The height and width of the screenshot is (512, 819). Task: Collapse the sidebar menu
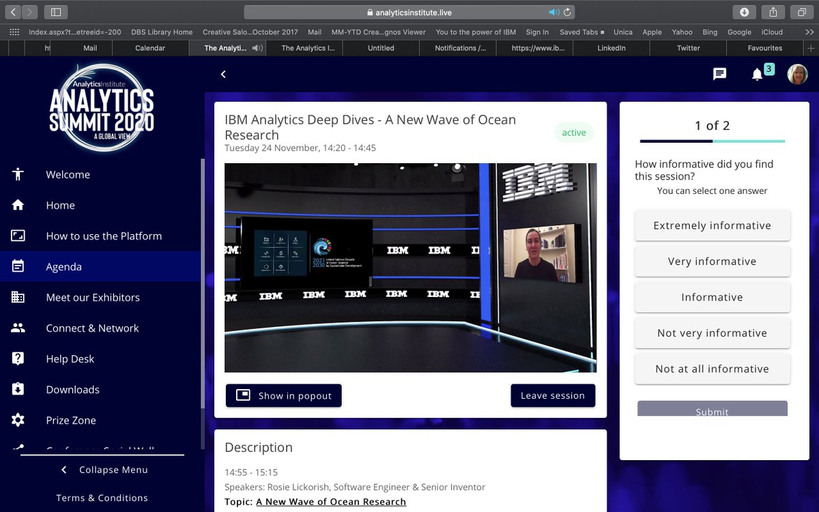tap(104, 470)
